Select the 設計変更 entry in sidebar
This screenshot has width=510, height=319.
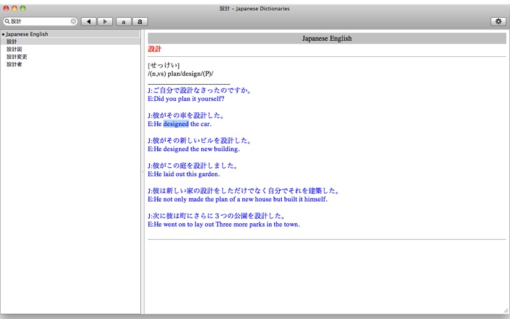[x=70, y=57]
